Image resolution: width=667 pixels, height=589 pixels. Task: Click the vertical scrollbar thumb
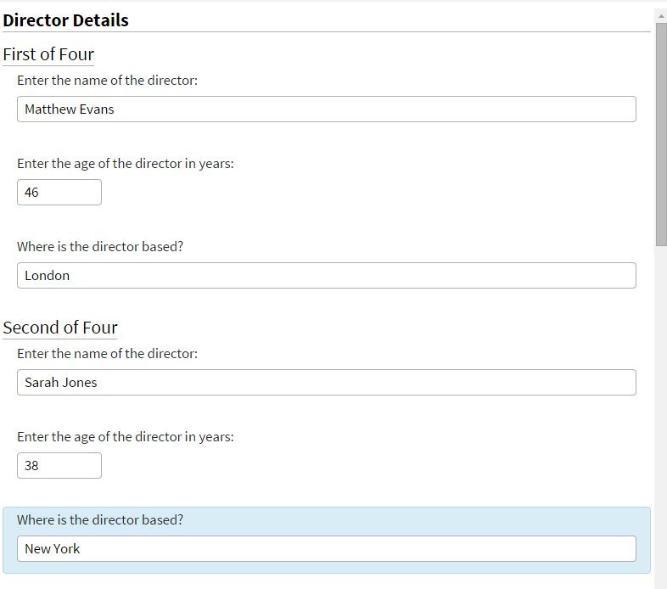tap(660, 136)
